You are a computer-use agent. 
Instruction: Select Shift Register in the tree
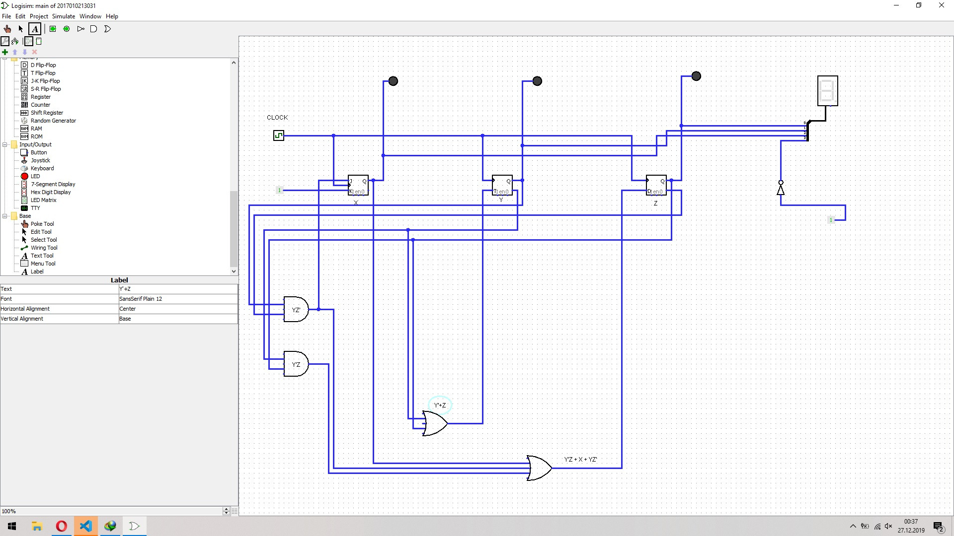tap(47, 113)
